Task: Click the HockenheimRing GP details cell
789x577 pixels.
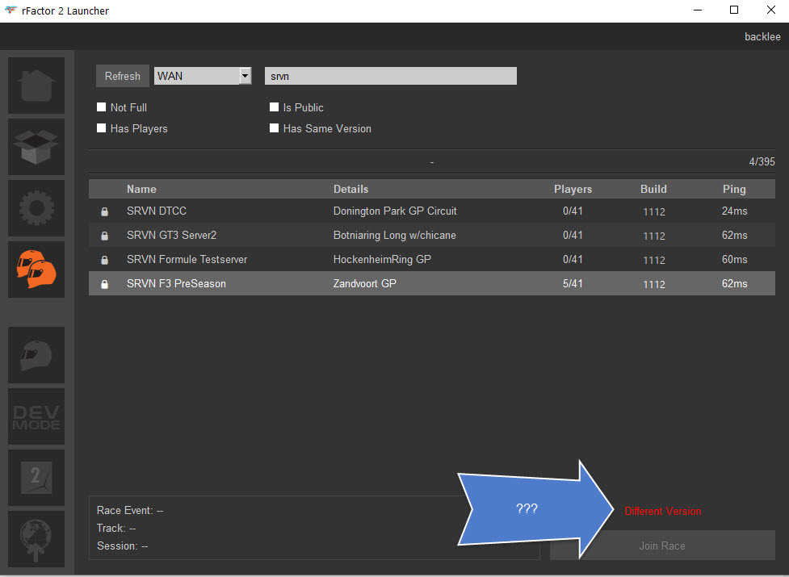Action: pos(382,259)
